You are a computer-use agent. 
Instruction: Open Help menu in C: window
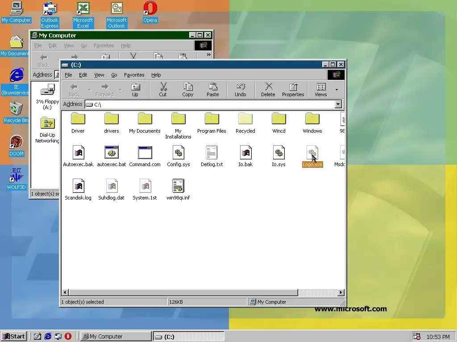tap(156, 75)
